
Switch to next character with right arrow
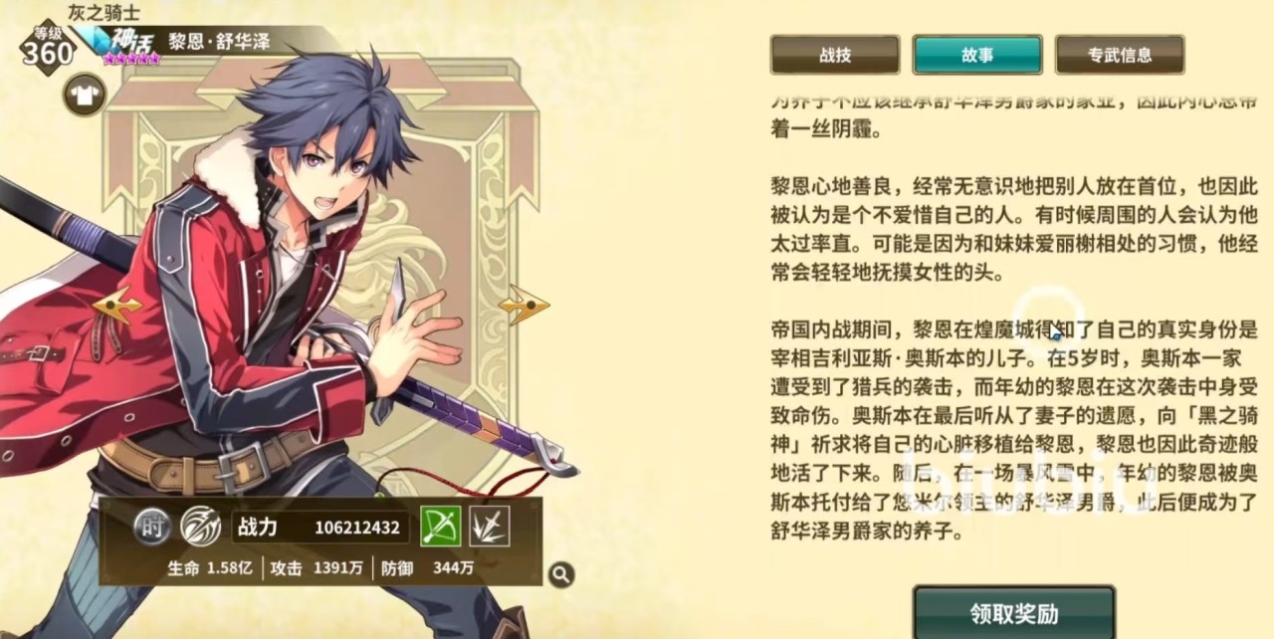(x=524, y=305)
